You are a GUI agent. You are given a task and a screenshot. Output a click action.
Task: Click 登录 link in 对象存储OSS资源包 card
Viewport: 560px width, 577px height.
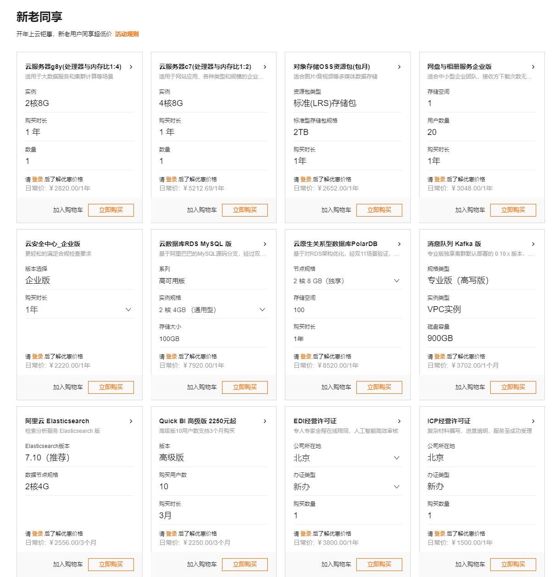pos(306,179)
